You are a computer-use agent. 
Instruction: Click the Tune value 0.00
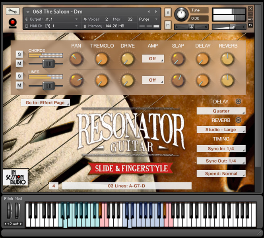(x=195, y=19)
